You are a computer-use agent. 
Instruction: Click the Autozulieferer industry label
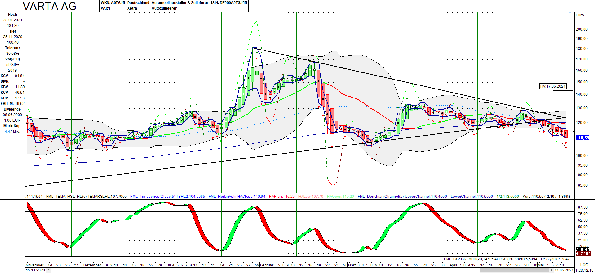[164, 8]
